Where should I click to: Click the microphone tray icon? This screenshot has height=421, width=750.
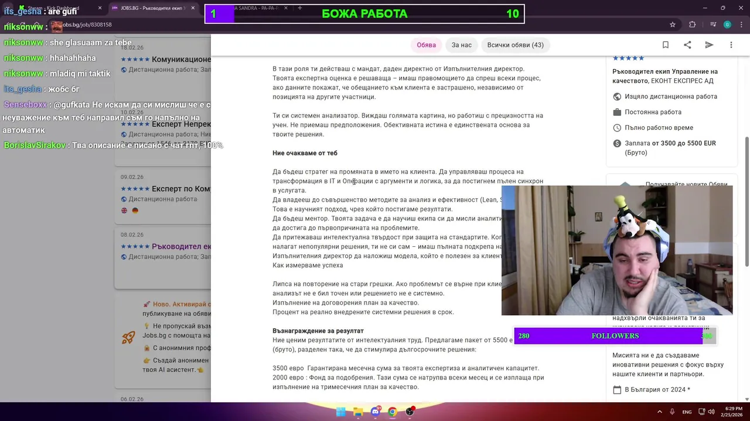[x=673, y=412]
